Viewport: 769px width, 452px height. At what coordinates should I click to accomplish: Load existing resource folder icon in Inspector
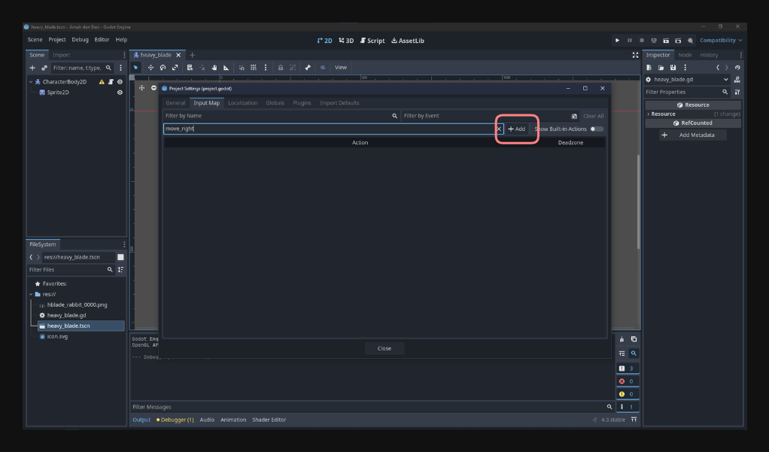[661, 68]
